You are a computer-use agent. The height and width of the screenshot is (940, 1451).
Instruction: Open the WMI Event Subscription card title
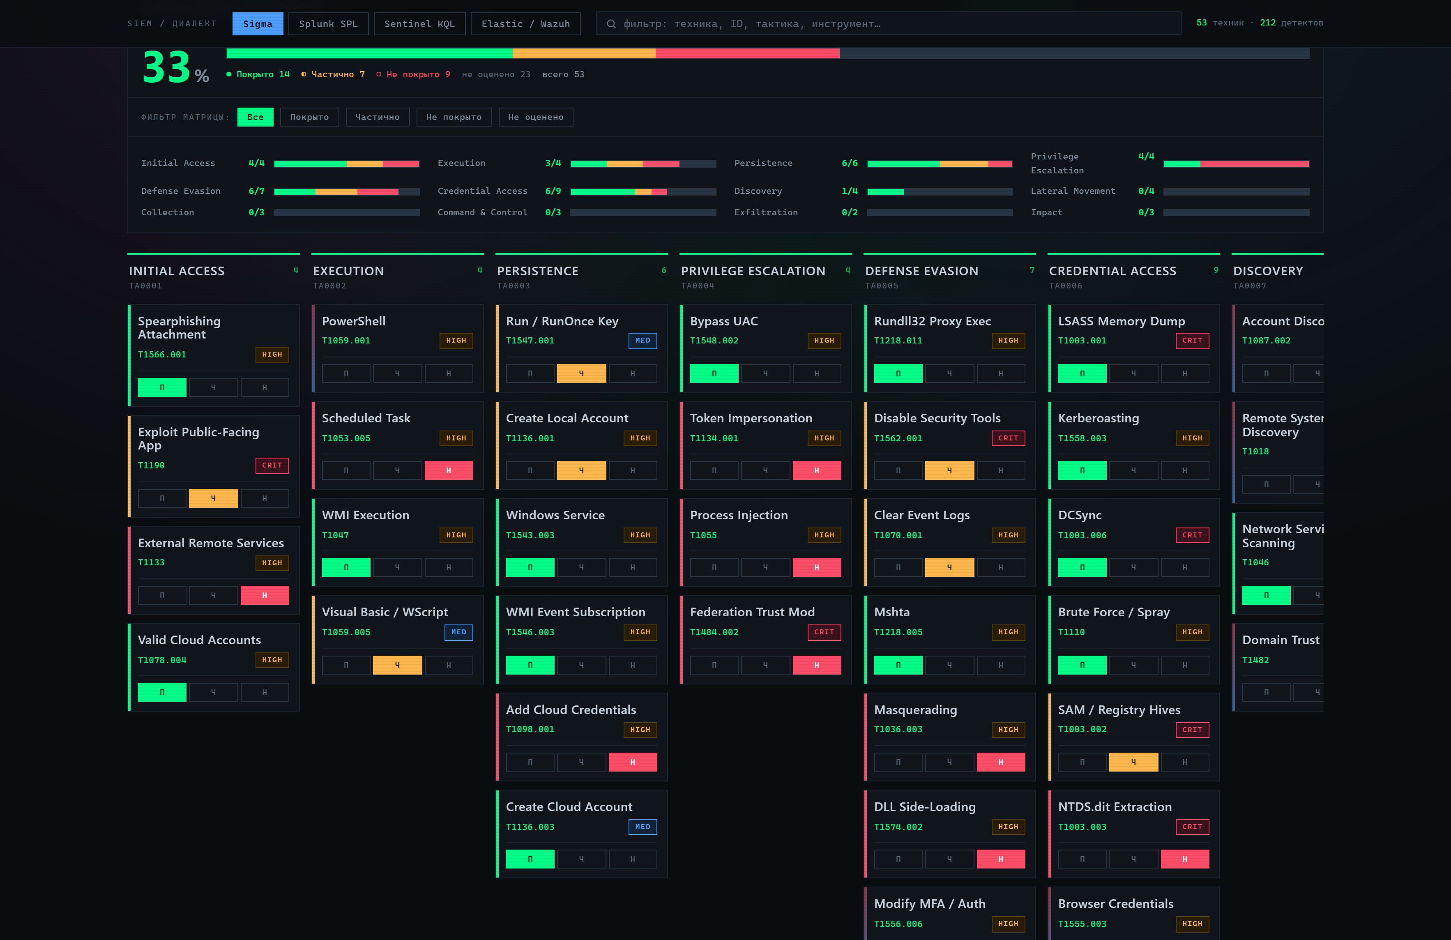point(576,612)
